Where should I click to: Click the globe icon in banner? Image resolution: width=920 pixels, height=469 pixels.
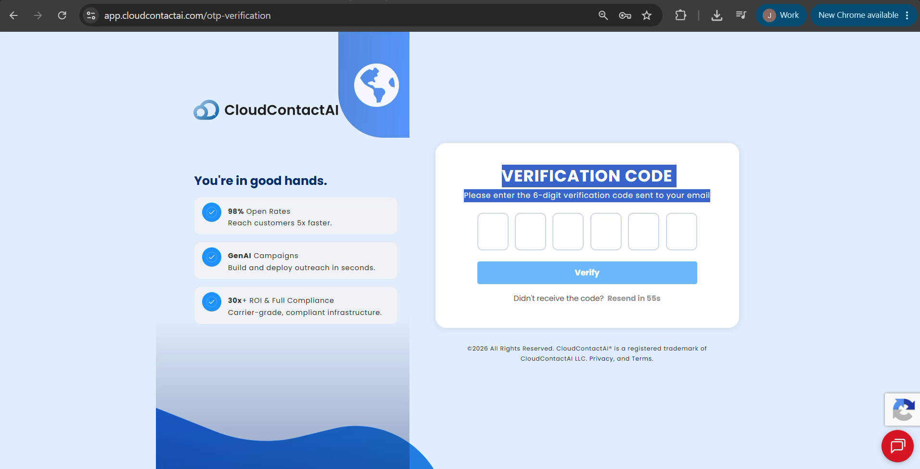point(376,85)
